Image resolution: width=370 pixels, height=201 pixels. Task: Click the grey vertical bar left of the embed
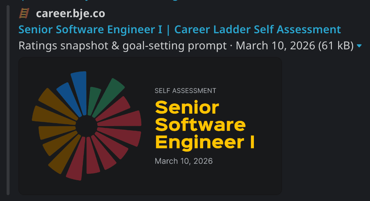(x=8, y=102)
